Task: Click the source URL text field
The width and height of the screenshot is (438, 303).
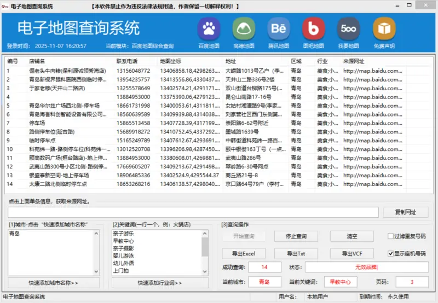Action: coord(193,212)
